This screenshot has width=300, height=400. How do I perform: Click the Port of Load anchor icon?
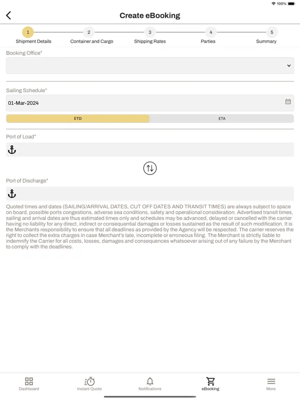click(x=12, y=150)
